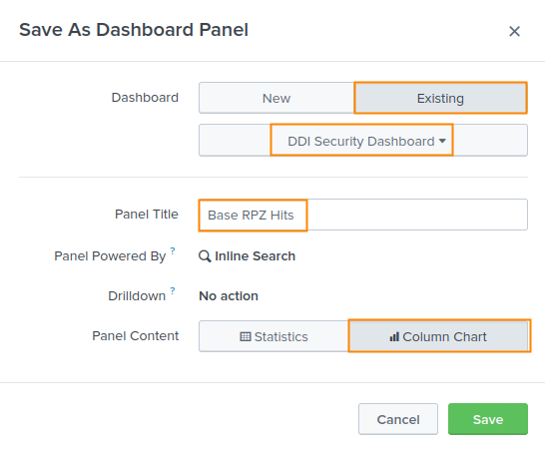Click the Panel Title input field
Viewport: 545px width, 455px height.
(x=363, y=215)
